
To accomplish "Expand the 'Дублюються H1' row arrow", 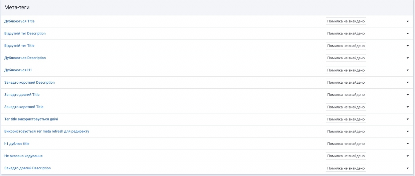I will pyautogui.click(x=408, y=70).
